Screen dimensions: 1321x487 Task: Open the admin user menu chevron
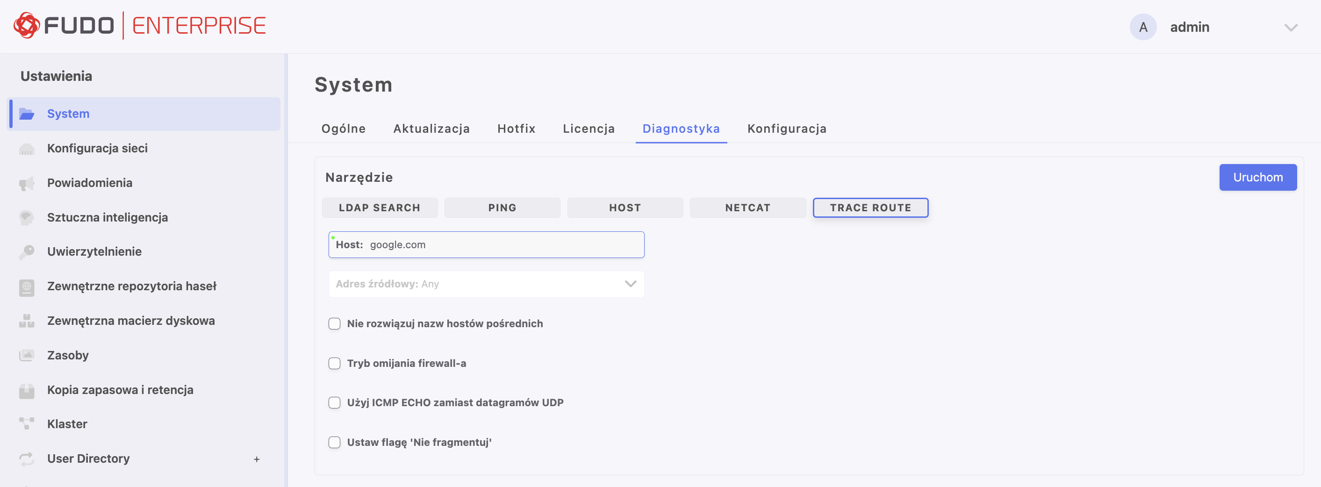point(1291,27)
